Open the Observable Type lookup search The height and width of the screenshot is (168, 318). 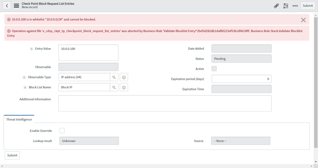tap(114, 77)
